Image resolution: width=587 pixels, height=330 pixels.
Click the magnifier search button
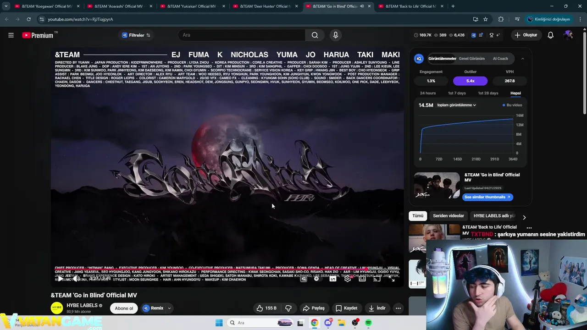point(315,35)
